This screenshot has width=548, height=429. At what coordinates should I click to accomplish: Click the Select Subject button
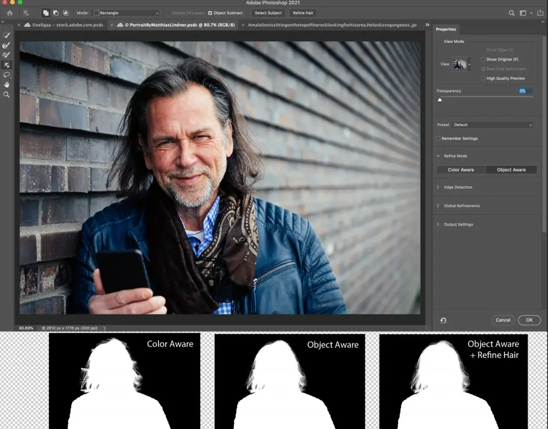point(268,13)
